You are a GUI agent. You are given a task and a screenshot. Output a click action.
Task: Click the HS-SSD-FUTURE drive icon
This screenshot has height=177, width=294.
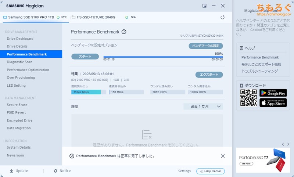click(x=73, y=17)
